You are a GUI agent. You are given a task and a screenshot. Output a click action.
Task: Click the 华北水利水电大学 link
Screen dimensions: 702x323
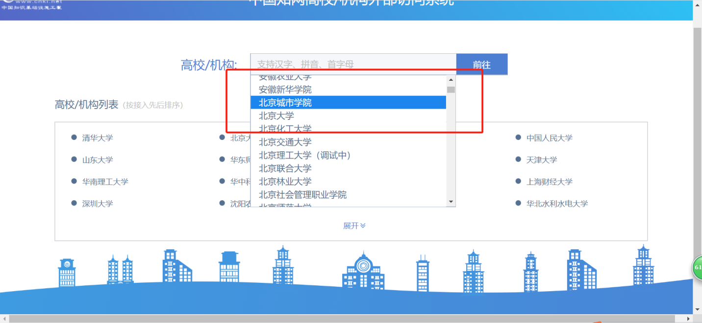pyautogui.click(x=557, y=204)
